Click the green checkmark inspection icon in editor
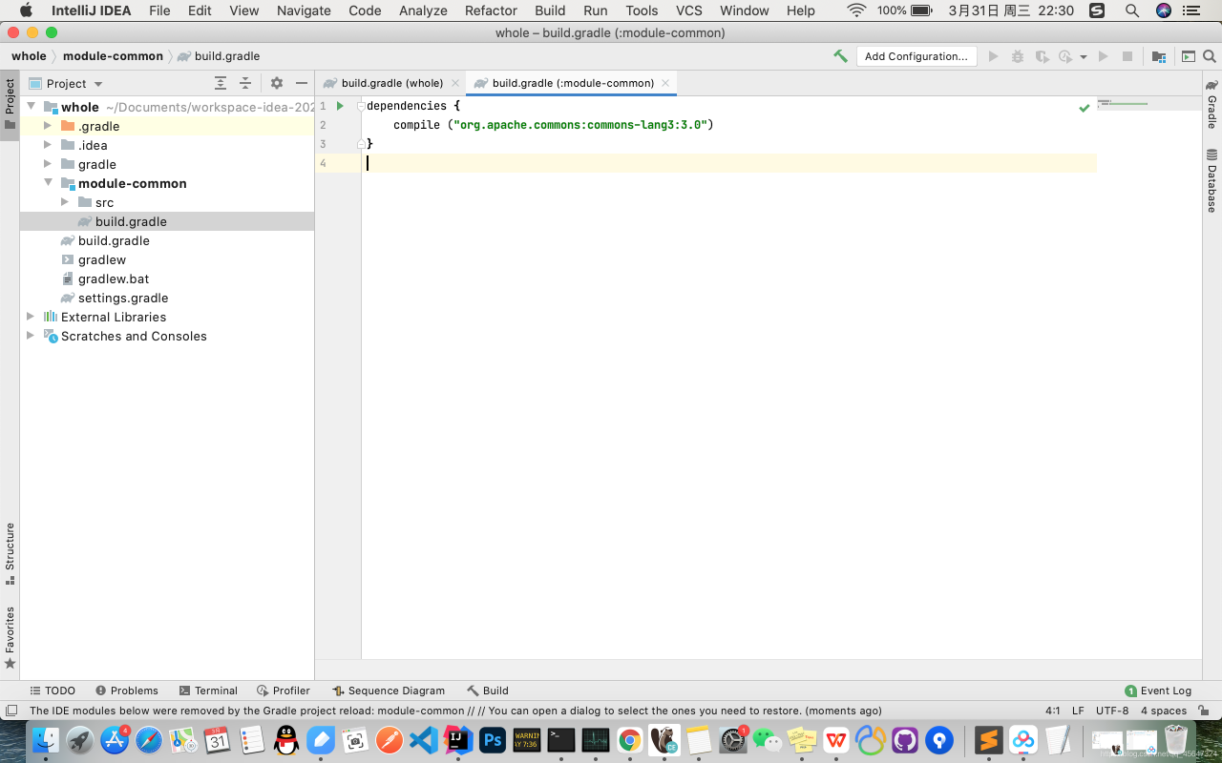Viewport: 1222px width, 763px height. 1084,108
